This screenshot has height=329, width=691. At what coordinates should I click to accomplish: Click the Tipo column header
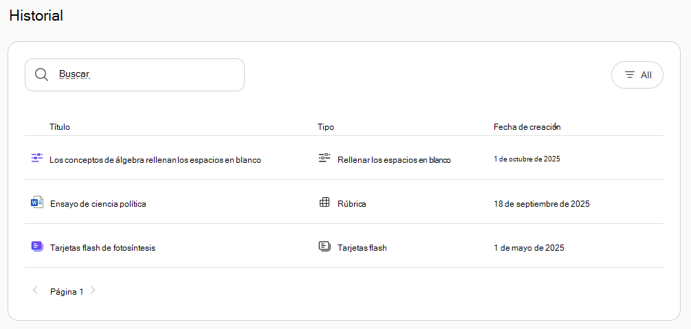[x=326, y=127]
